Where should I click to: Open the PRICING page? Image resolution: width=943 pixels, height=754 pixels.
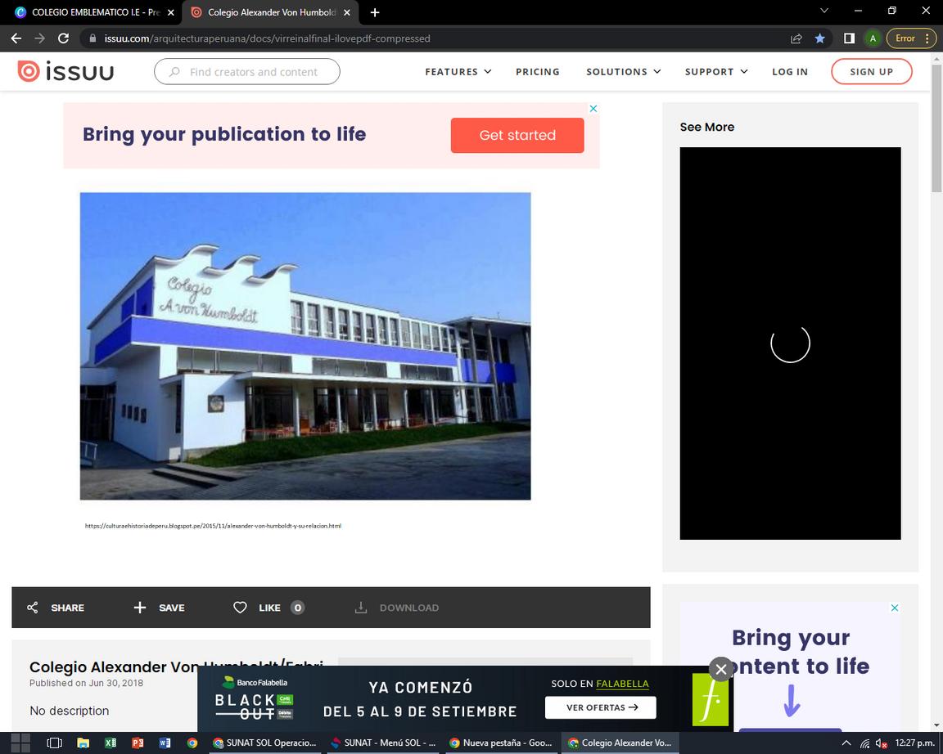pyautogui.click(x=538, y=71)
